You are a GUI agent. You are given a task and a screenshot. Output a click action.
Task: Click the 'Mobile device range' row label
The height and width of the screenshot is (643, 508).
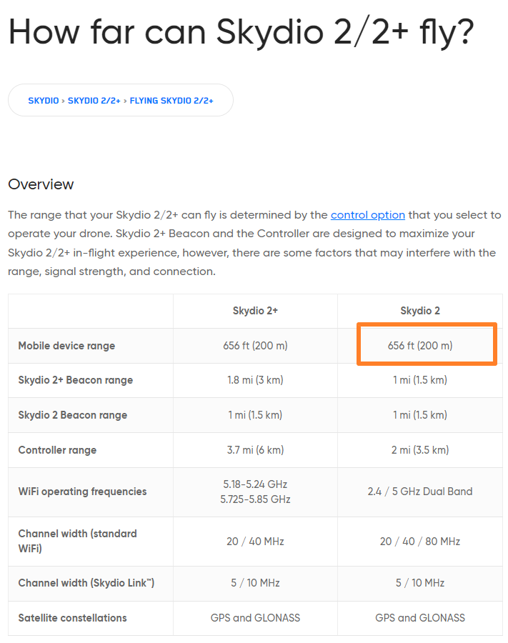(x=67, y=346)
